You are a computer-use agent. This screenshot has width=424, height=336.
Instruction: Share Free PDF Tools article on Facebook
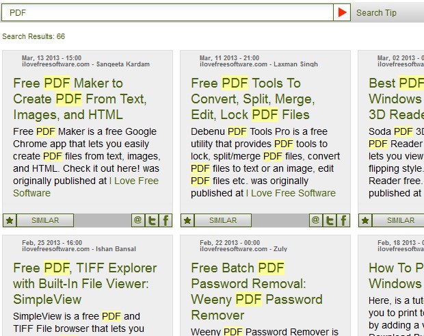[343, 220]
